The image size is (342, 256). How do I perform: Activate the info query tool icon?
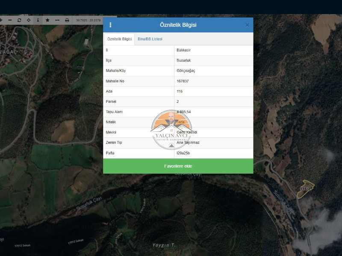(x=38, y=20)
